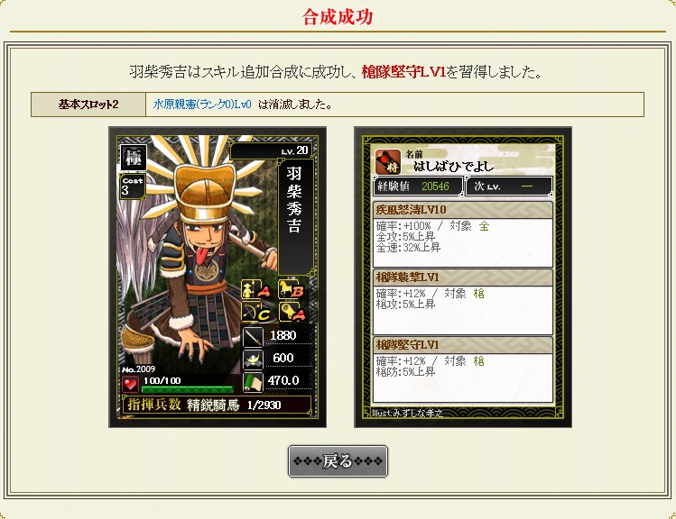Click the green HP gauge bar
This screenshot has width=676, height=519.
click(188, 389)
